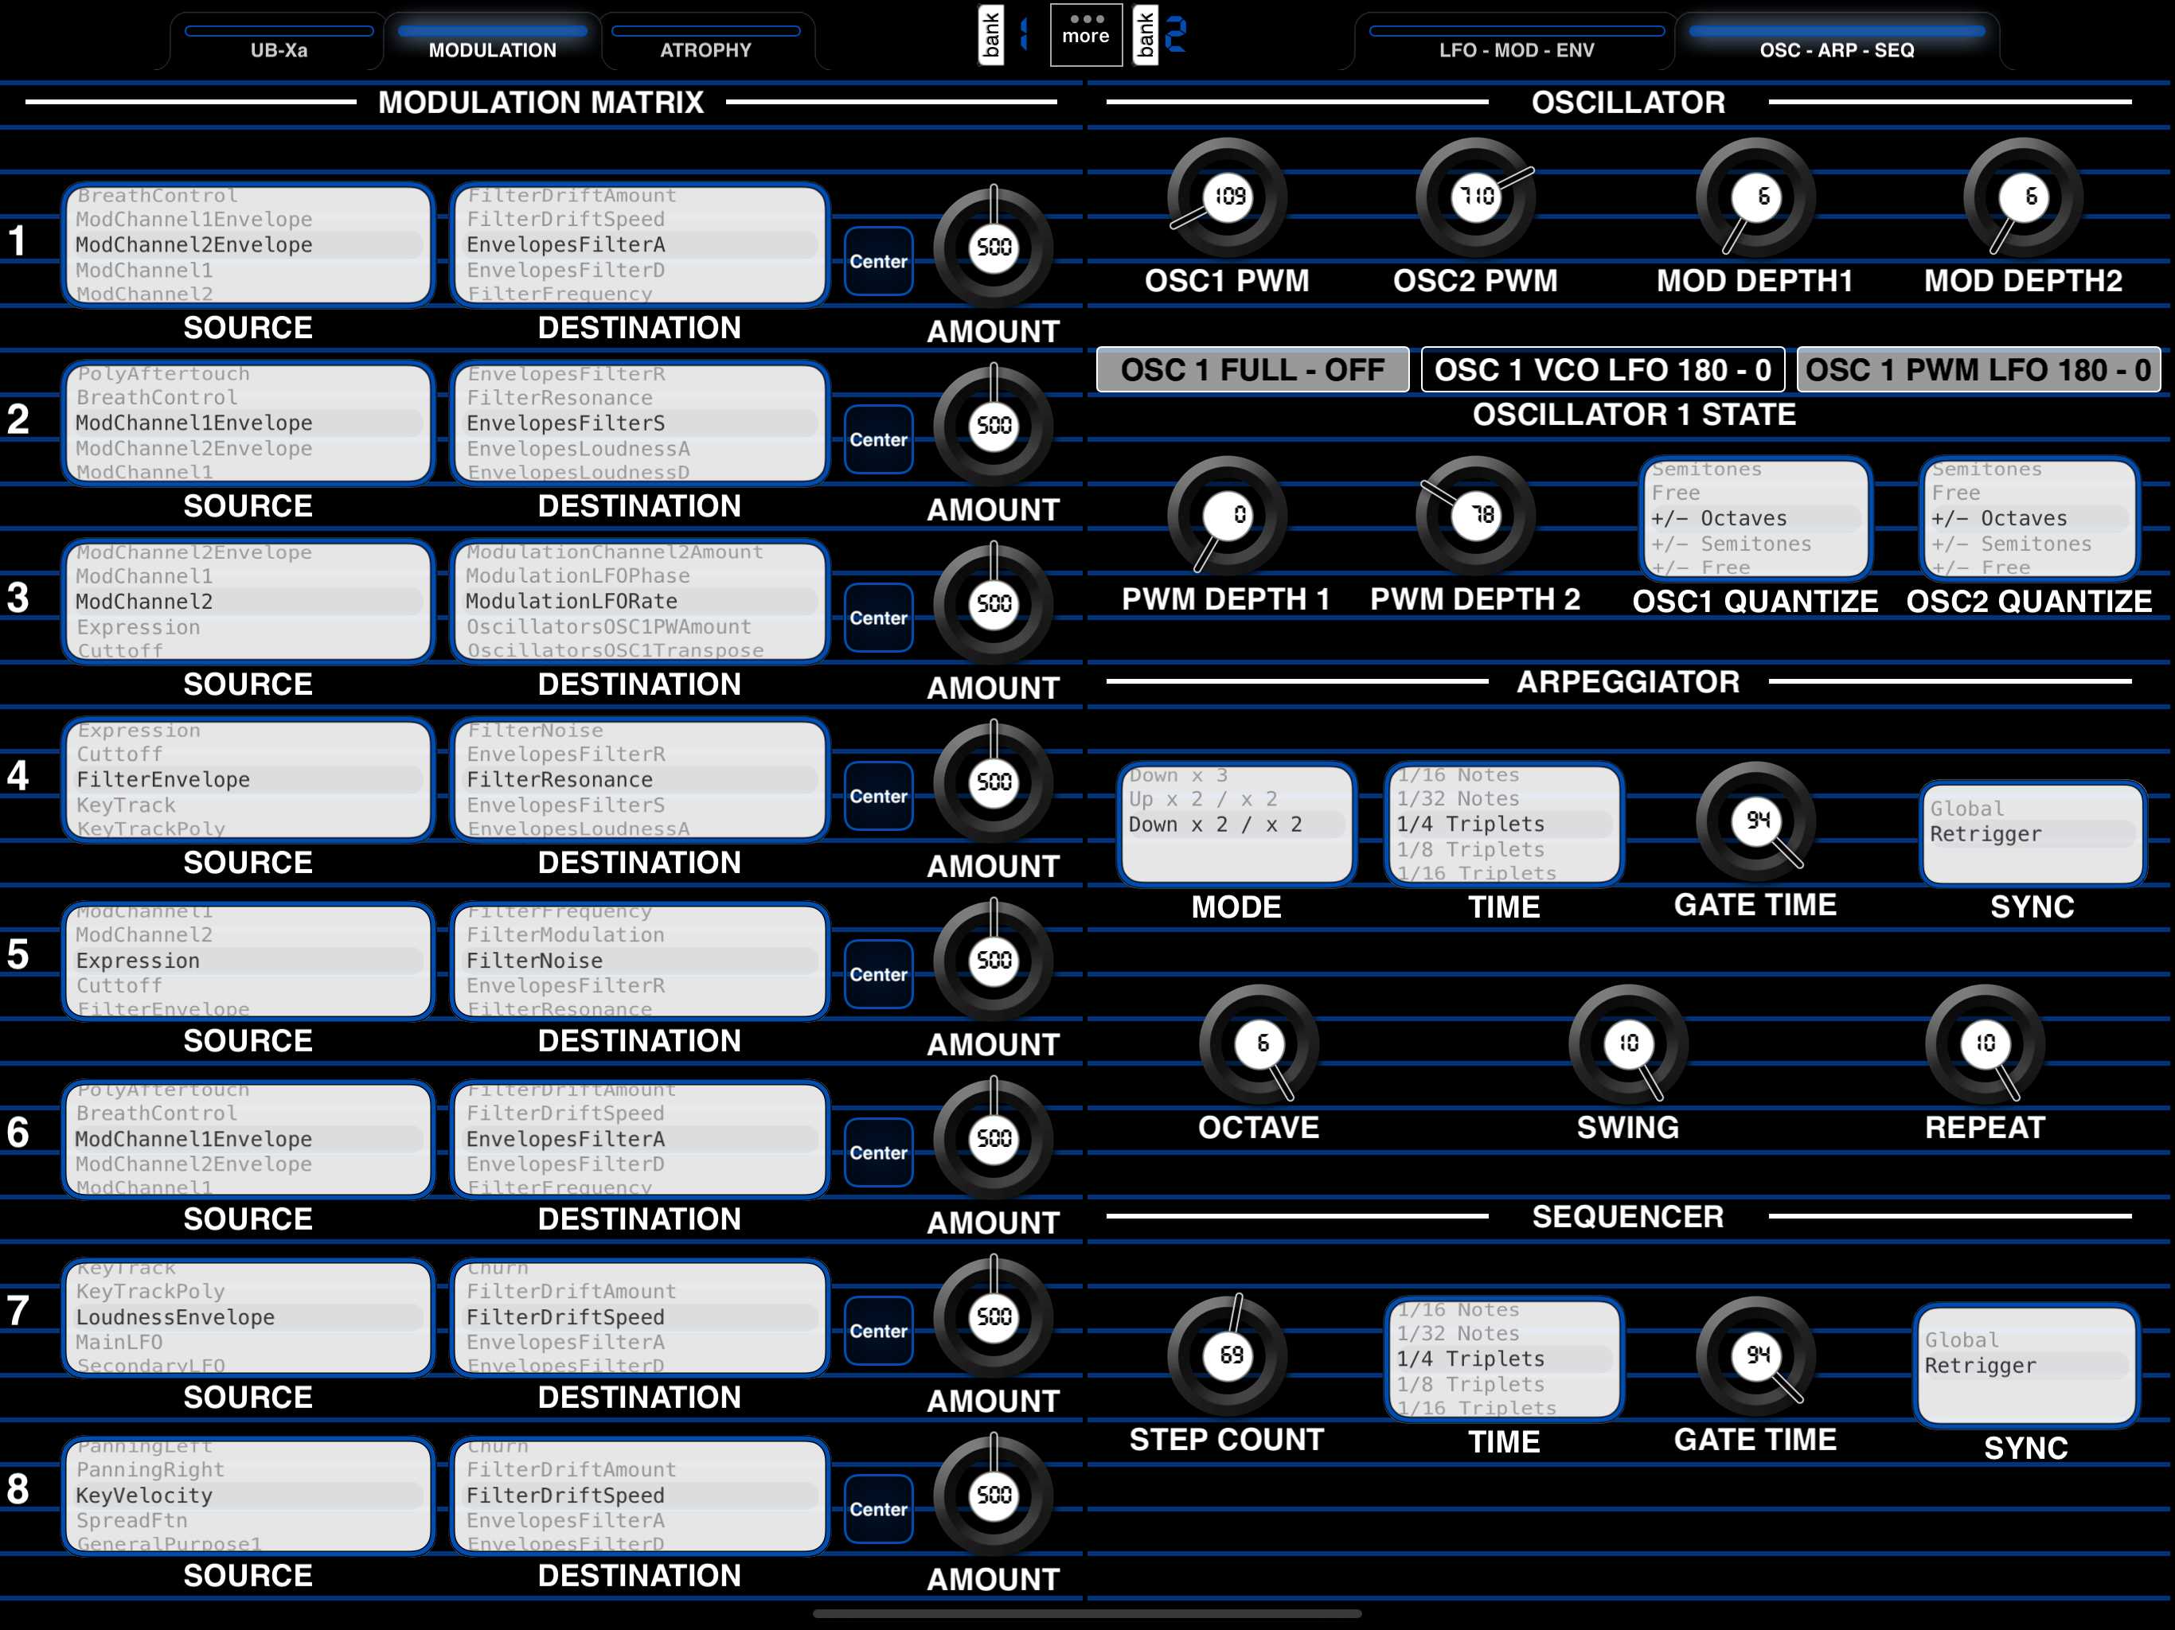The height and width of the screenshot is (1630, 2175).
Task: Click the REPEAT knob
Action: [x=1986, y=1043]
